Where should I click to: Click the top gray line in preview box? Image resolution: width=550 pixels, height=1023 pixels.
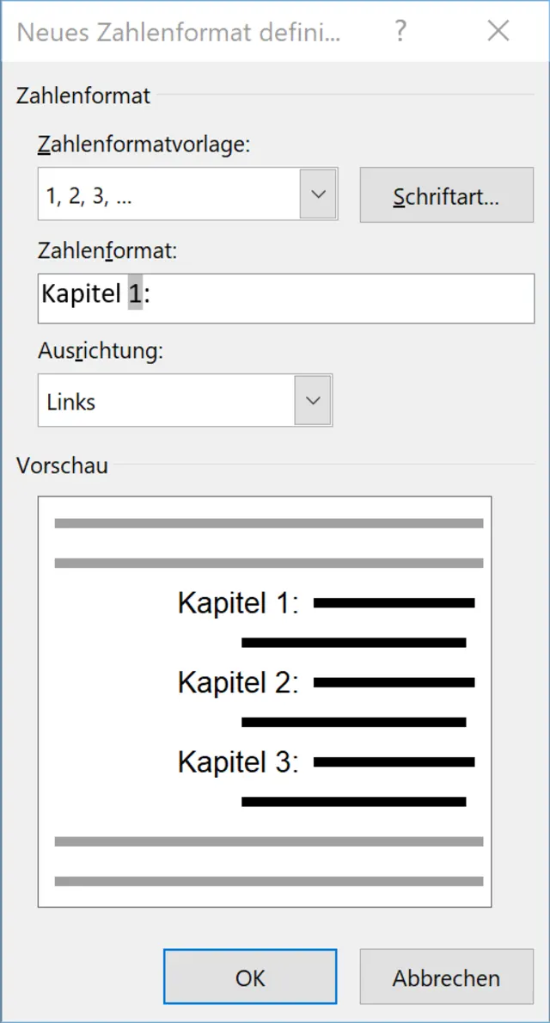tap(268, 523)
